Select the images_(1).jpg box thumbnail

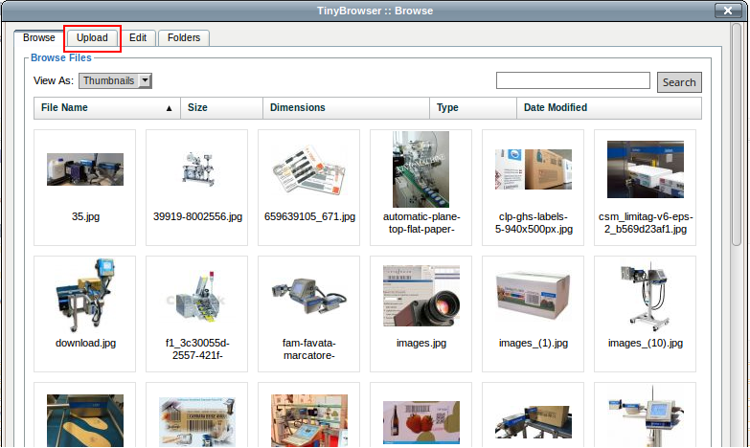click(x=534, y=296)
